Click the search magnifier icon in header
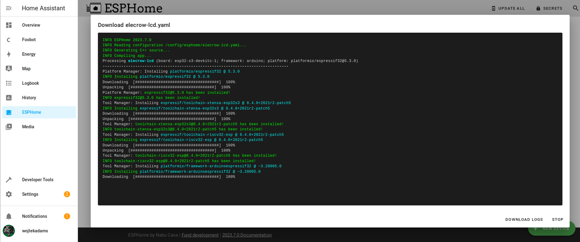 click(575, 8)
